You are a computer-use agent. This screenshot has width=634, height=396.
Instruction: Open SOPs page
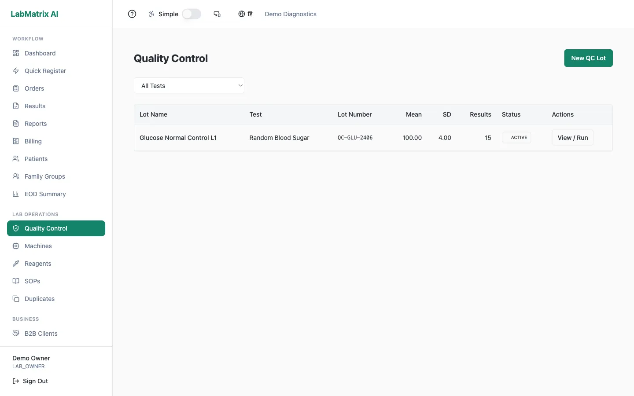tap(56, 281)
